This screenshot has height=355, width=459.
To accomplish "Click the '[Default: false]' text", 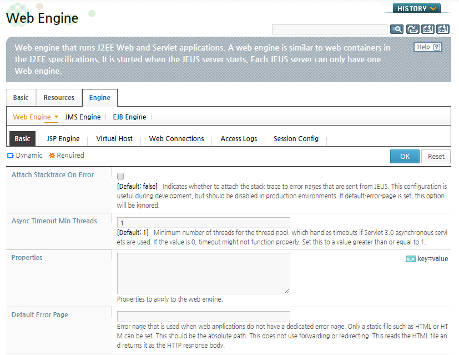I will (137, 186).
